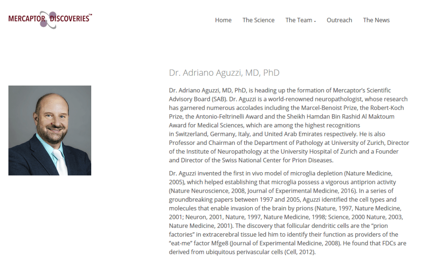Expand the caret next to The Team
This screenshot has width=427, height=261.
[315, 21]
